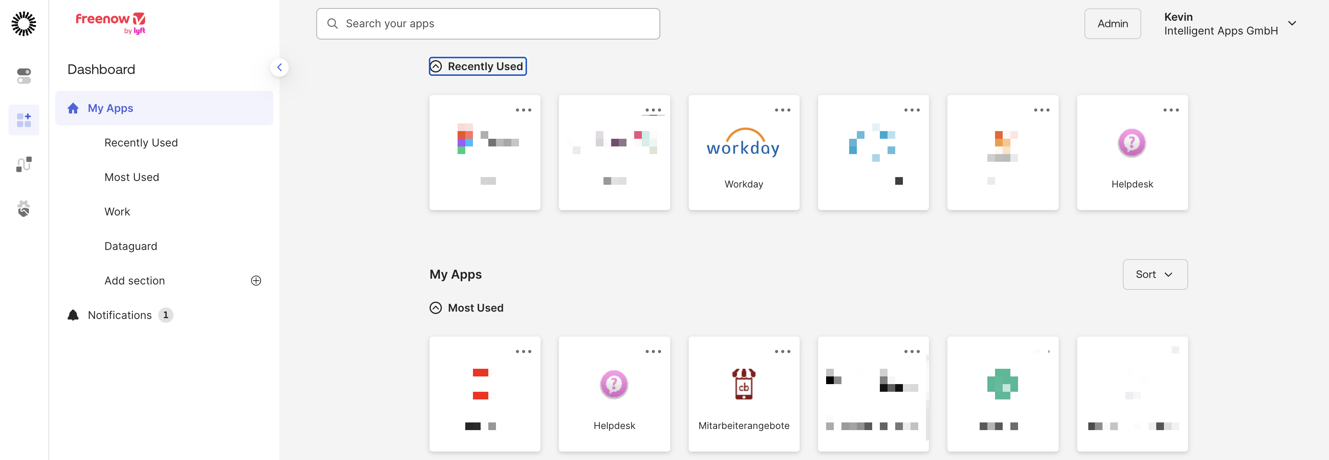The image size is (1329, 460).
Task: Click the Search your apps field
Action: [x=488, y=24]
